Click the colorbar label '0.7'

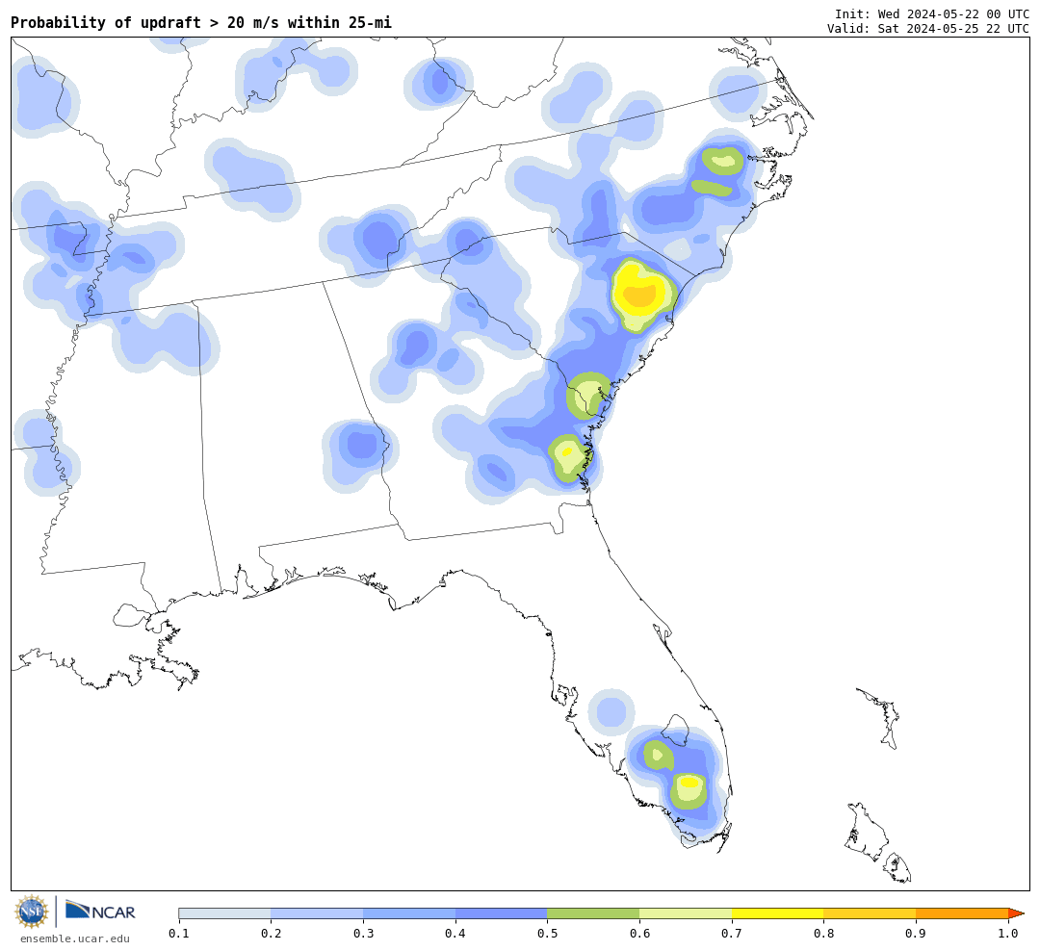coord(732,933)
